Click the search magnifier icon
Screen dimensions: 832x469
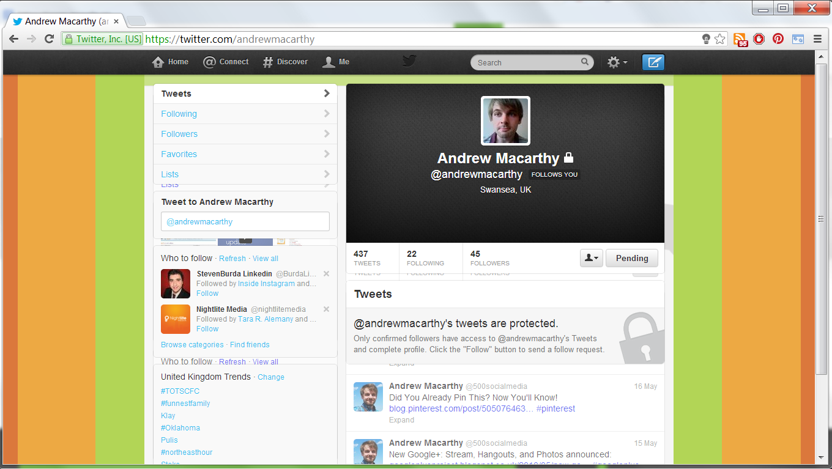click(585, 62)
